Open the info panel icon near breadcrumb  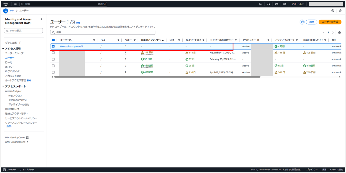[x=332, y=11]
